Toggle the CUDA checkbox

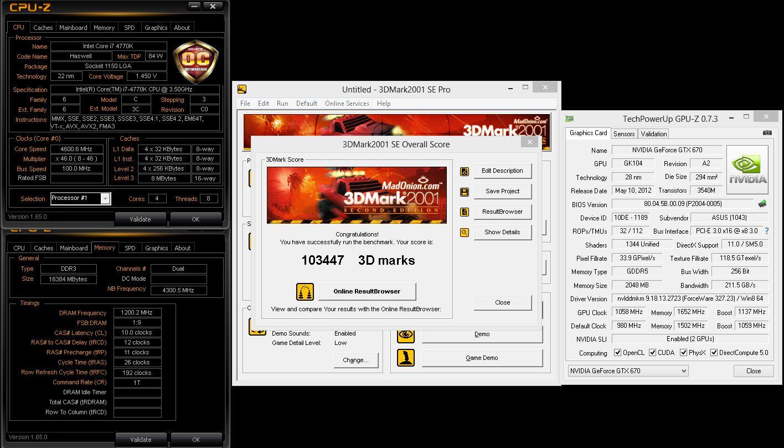(652, 353)
